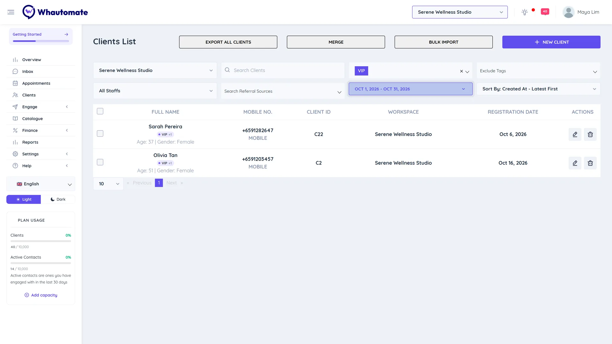The width and height of the screenshot is (612, 344).
Task: Change rows per page from 10
Action: [108, 184]
